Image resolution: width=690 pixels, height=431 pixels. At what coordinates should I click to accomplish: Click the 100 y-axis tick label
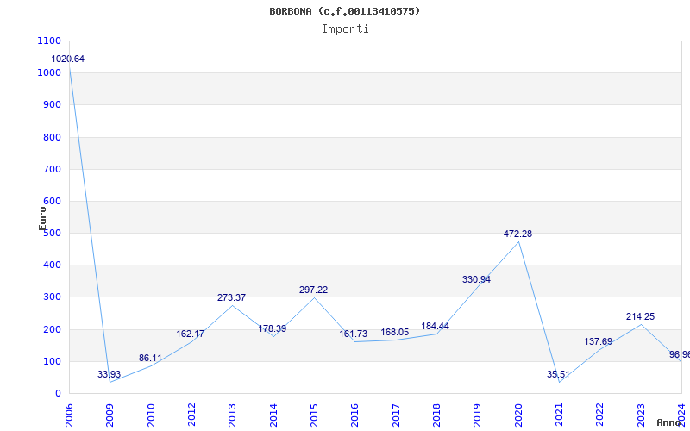click(x=52, y=361)
